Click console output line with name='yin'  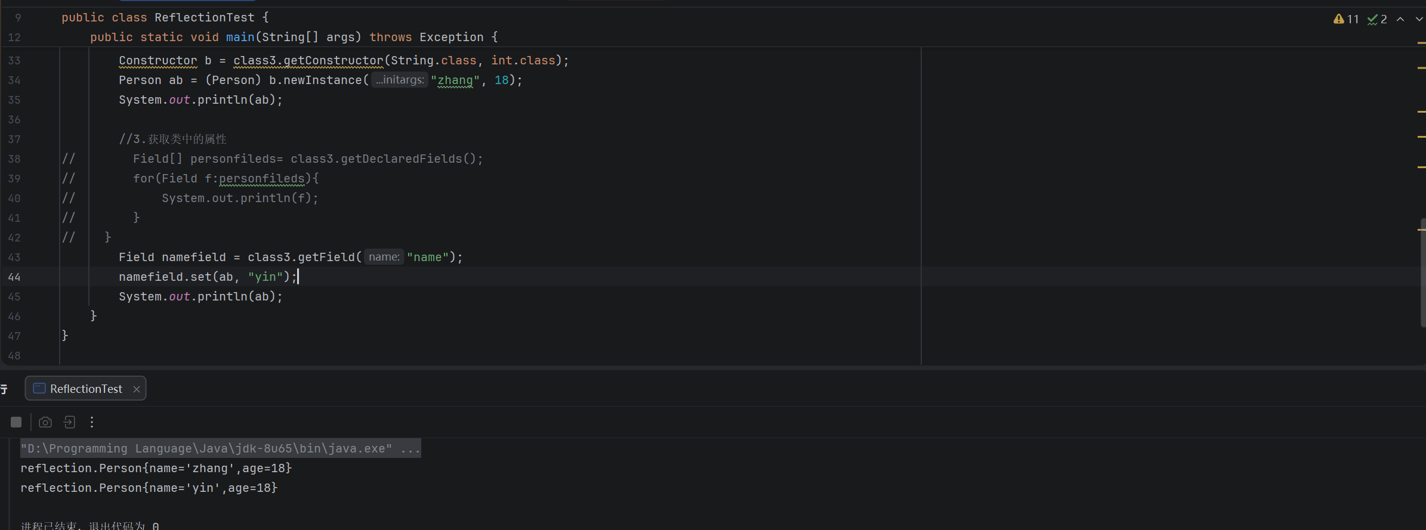(149, 488)
